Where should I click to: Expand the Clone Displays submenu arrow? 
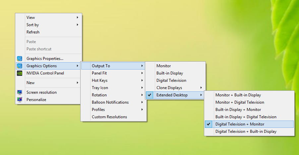201,87
